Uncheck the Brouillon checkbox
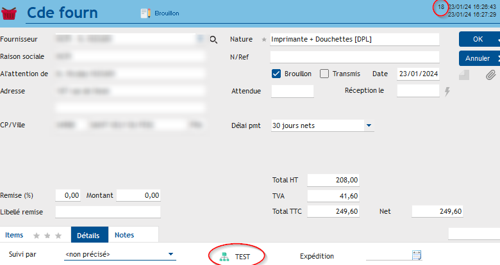The height and width of the screenshot is (265, 500). tap(277, 74)
